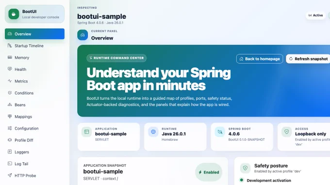330x185 pixels.
Task: Click the Back to homepage button
Action: [260, 59]
